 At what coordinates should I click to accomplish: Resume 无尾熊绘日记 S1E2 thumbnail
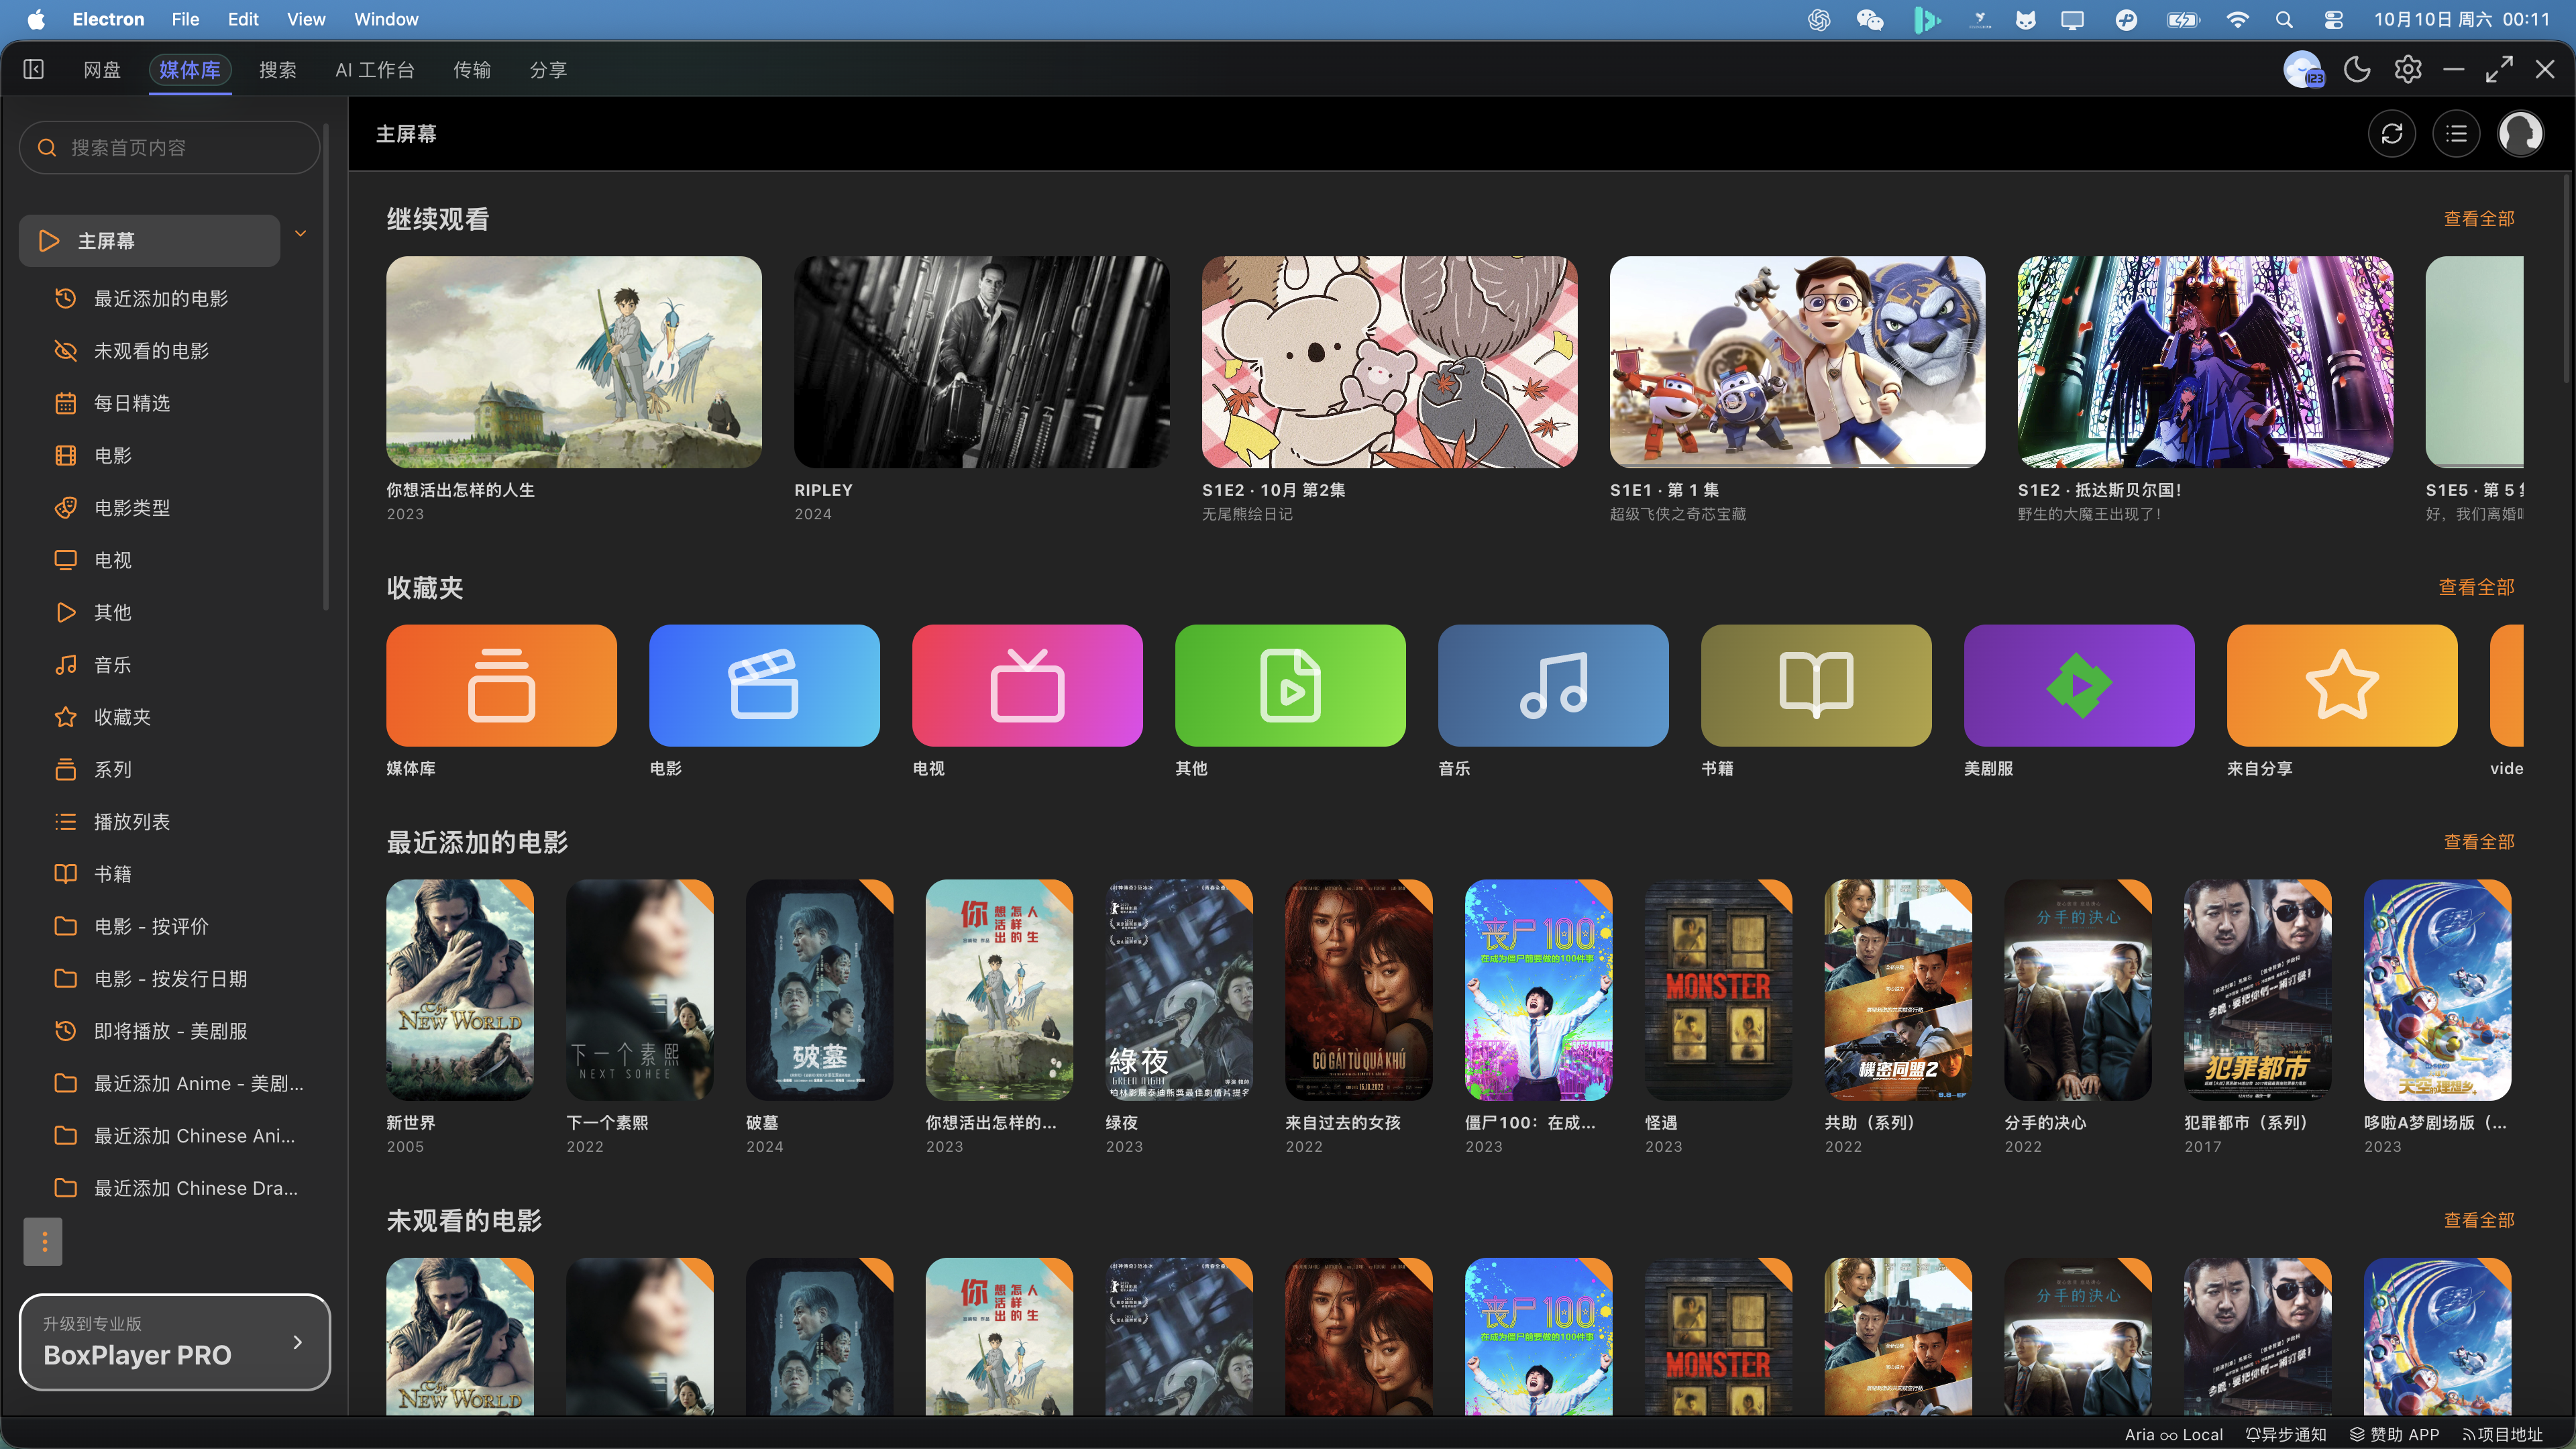[x=1389, y=362]
